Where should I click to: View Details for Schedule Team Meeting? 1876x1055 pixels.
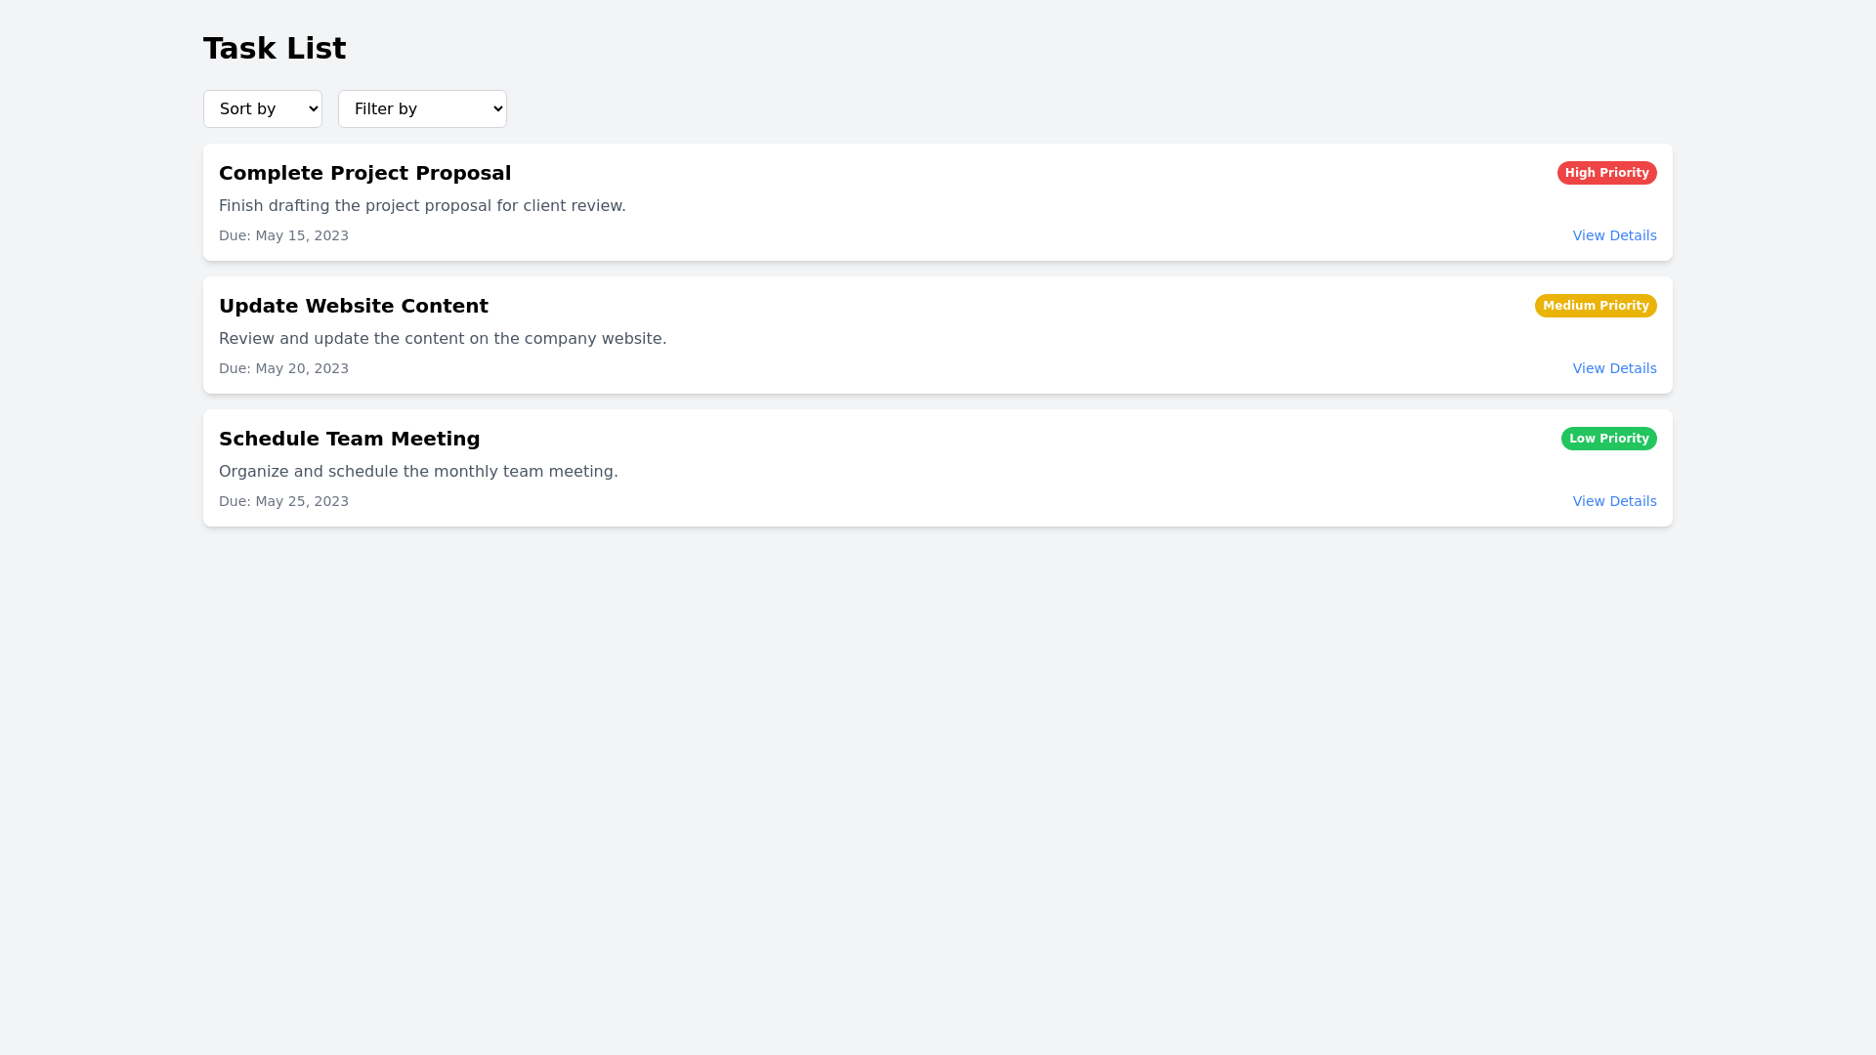pos(1614,501)
